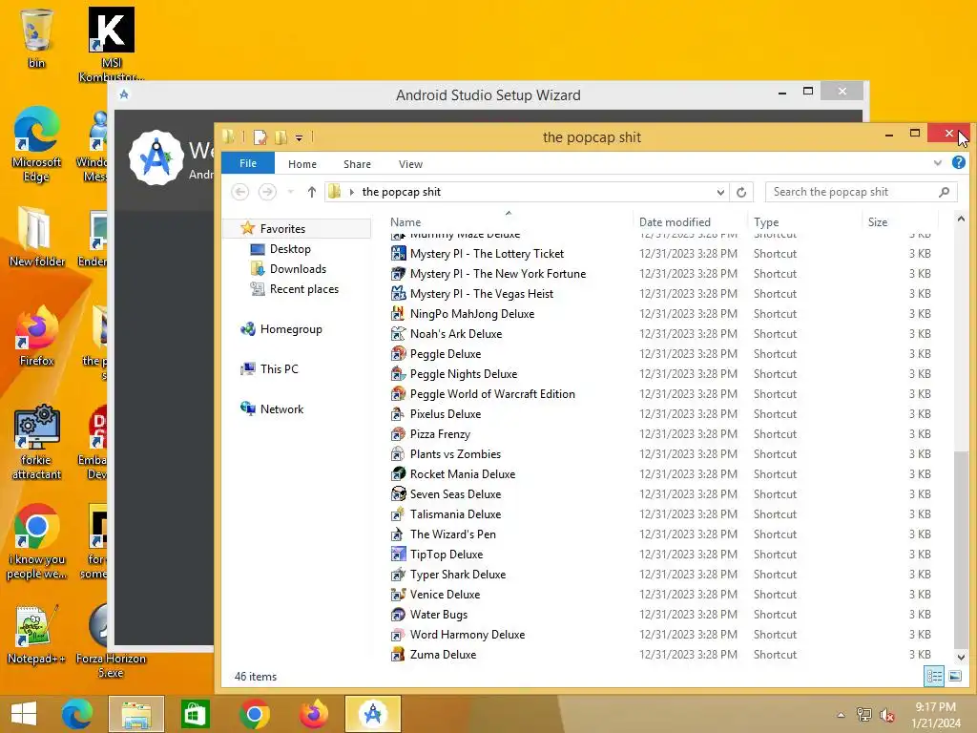Click the Pizza Frenzy shortcut icon
This screenshot has height=733, width=977.
click(x=398, y=434)
